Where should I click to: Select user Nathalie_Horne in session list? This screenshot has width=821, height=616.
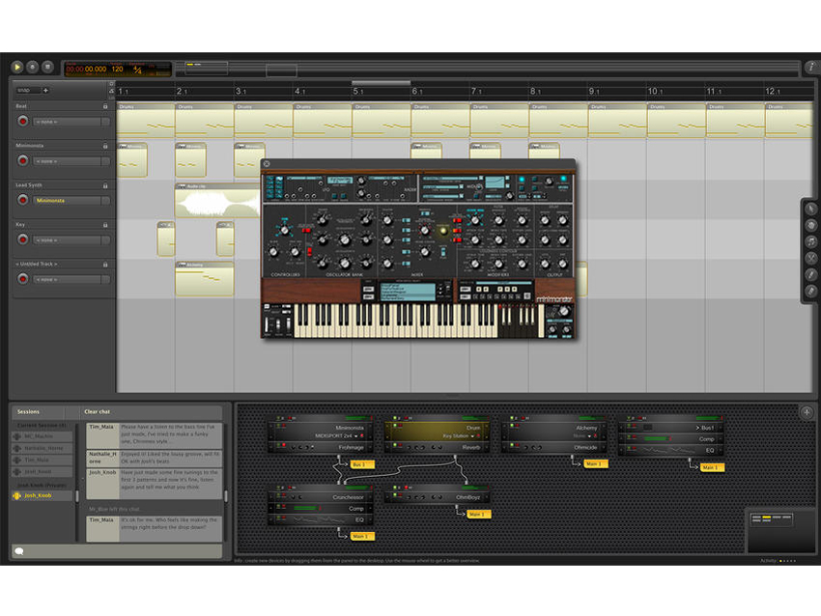(x=42, y=448)
